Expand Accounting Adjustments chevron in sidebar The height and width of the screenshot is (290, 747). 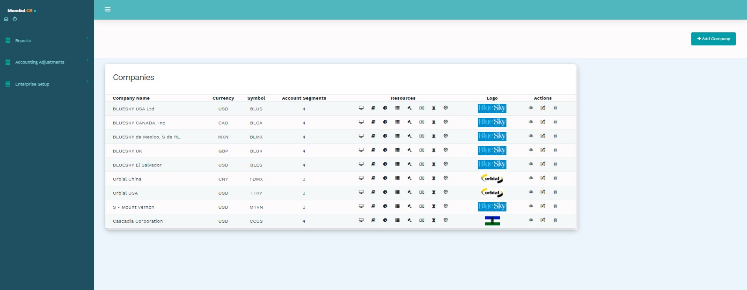pos(87,60)
